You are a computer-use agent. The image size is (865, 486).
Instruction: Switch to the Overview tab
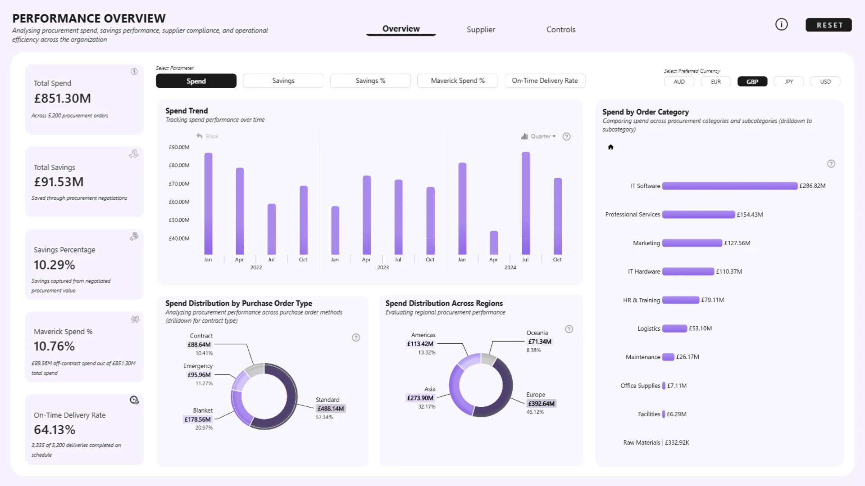click(x=401, y=29)
